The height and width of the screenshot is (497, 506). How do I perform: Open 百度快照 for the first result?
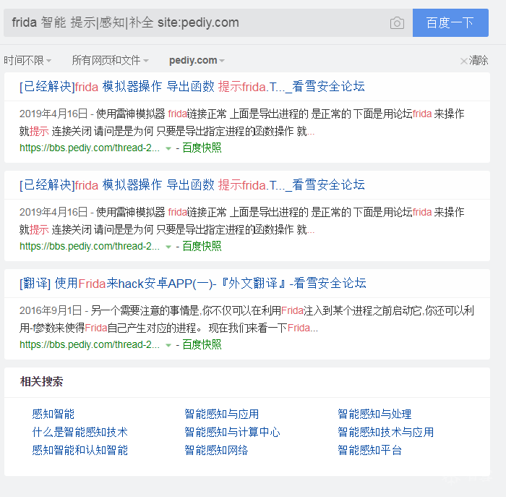(x=202, y=148)
